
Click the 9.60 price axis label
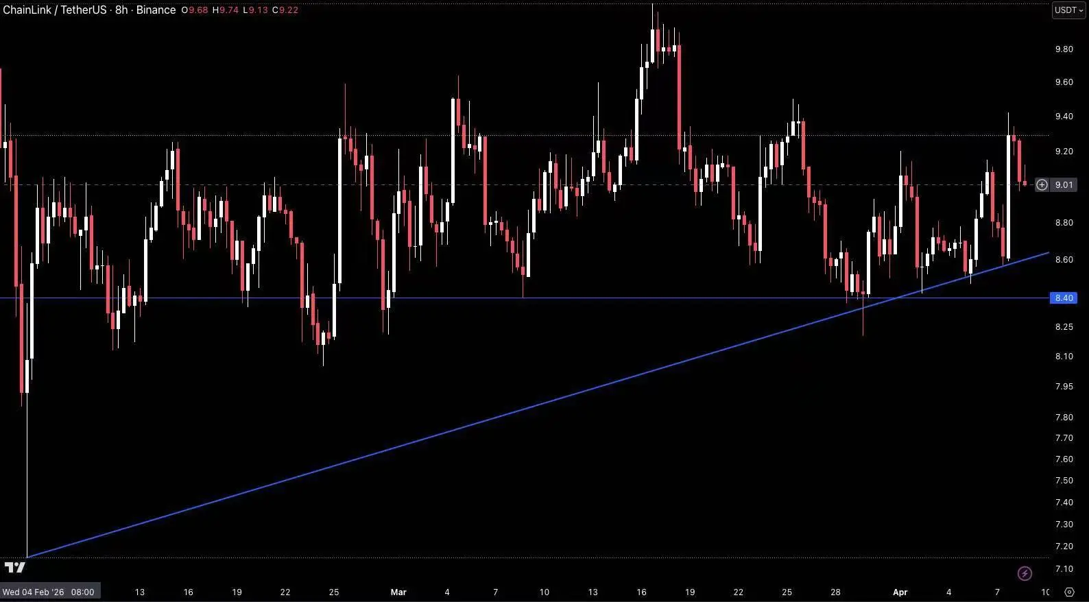(x=1064, y=82)
